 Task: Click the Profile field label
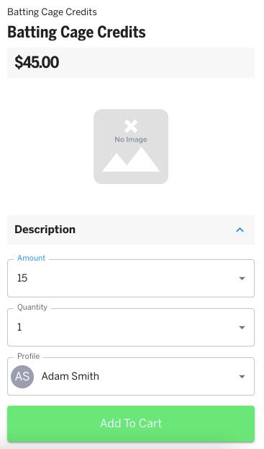pyautogui.click(x=28, y=356)
